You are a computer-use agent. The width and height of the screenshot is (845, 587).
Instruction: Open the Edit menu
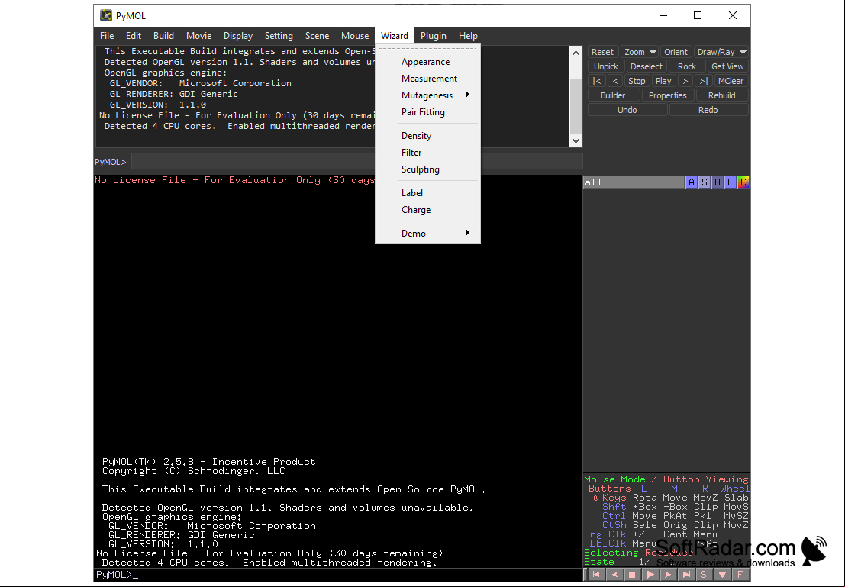pyautogui.click(x=133, y=36)
